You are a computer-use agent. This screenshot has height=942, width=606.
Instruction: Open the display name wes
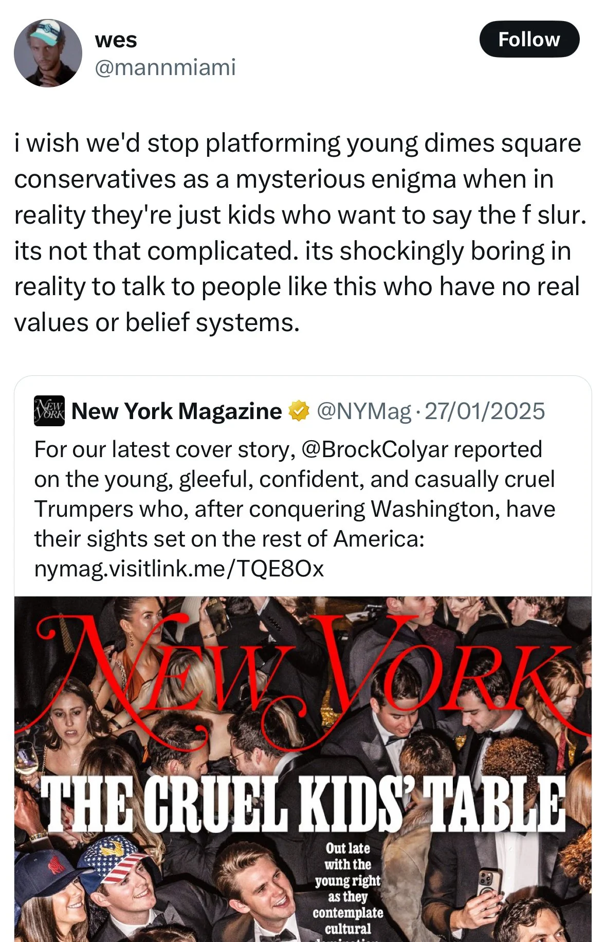116,40
